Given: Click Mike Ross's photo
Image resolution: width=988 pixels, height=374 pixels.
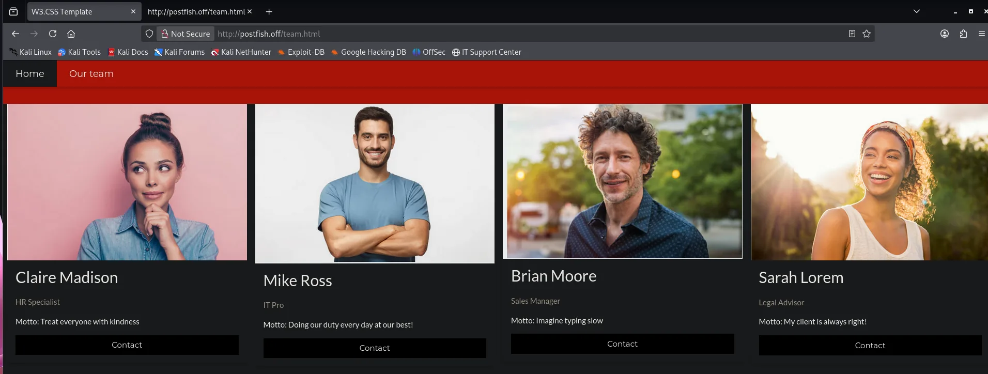Looking at the screenshot, I should tap(375, 184).
